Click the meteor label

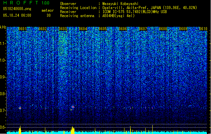48,10
